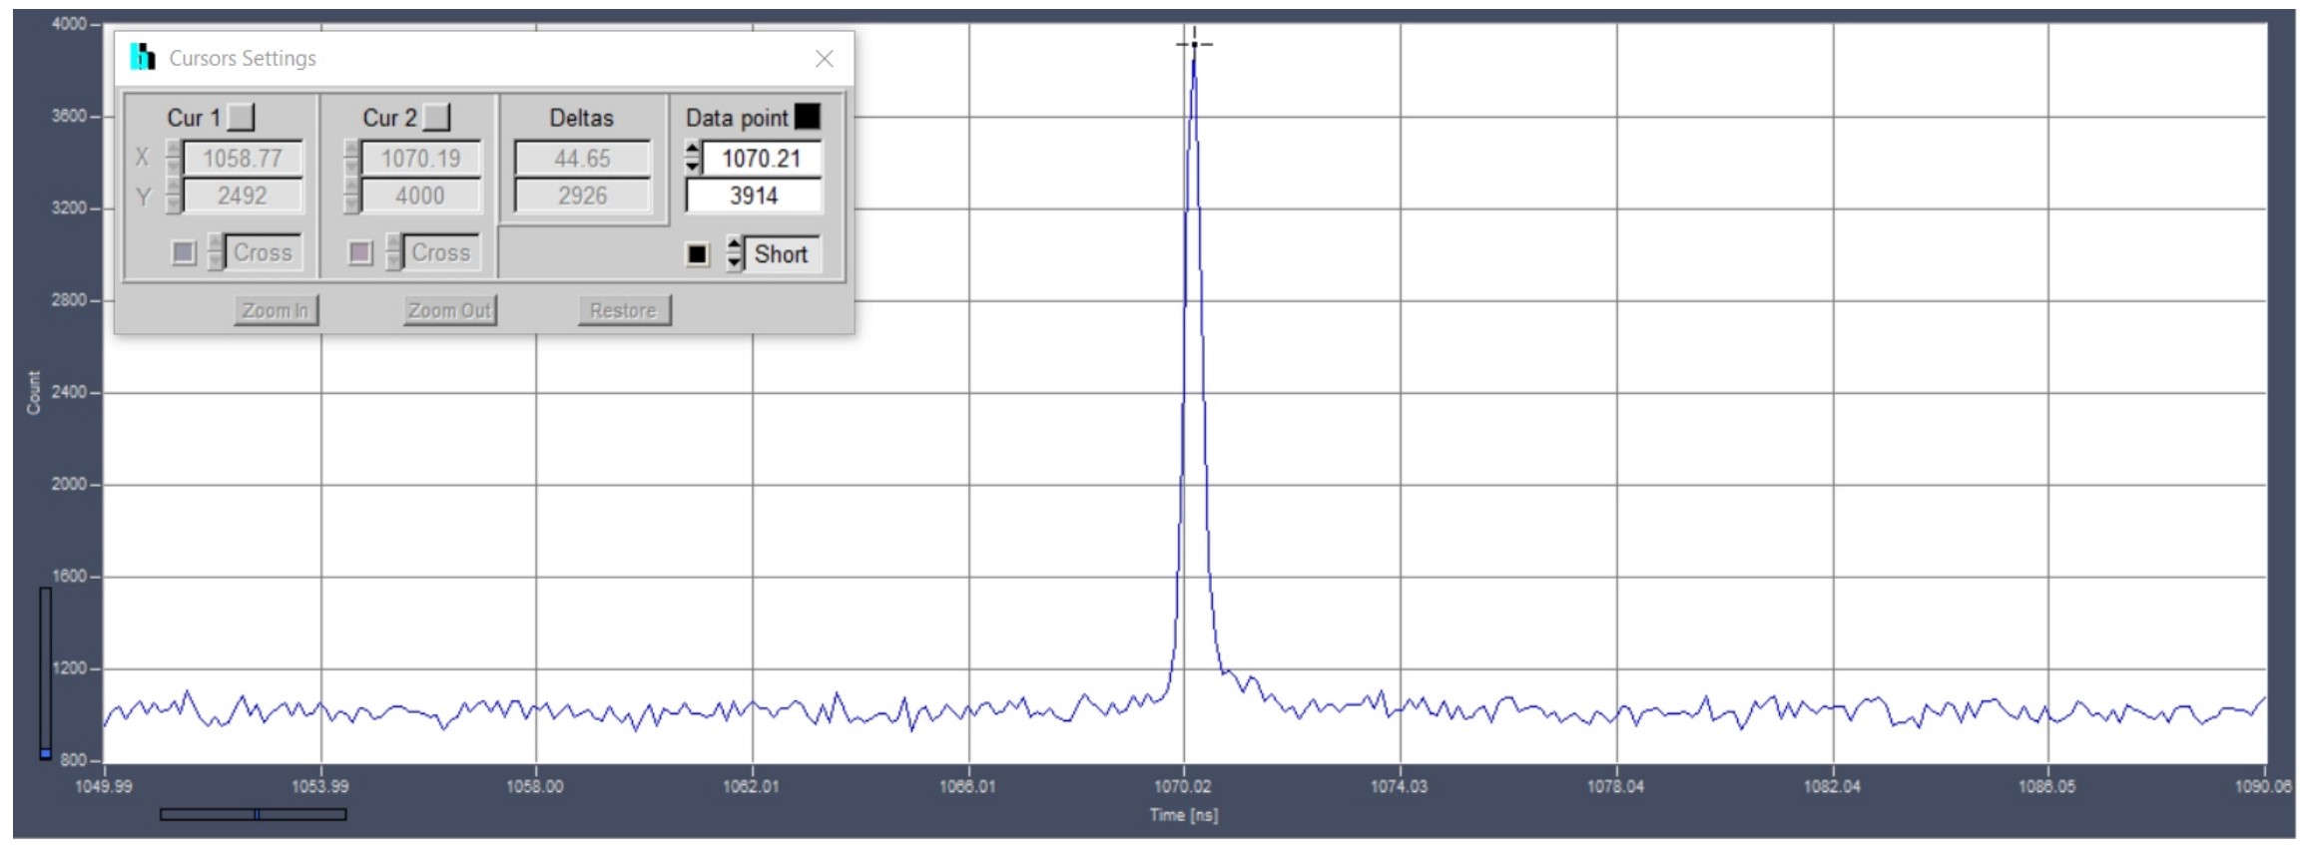Click the Cur 2 Y stepper arrows
This screenshot has height=845, width=2309.
[351, 196]
